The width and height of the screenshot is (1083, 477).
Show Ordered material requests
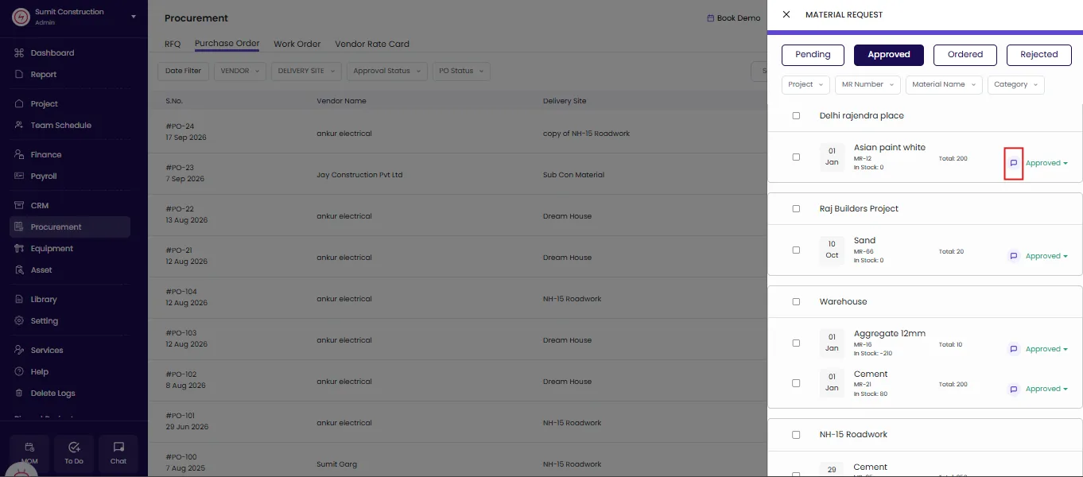(x=965, y=55)
